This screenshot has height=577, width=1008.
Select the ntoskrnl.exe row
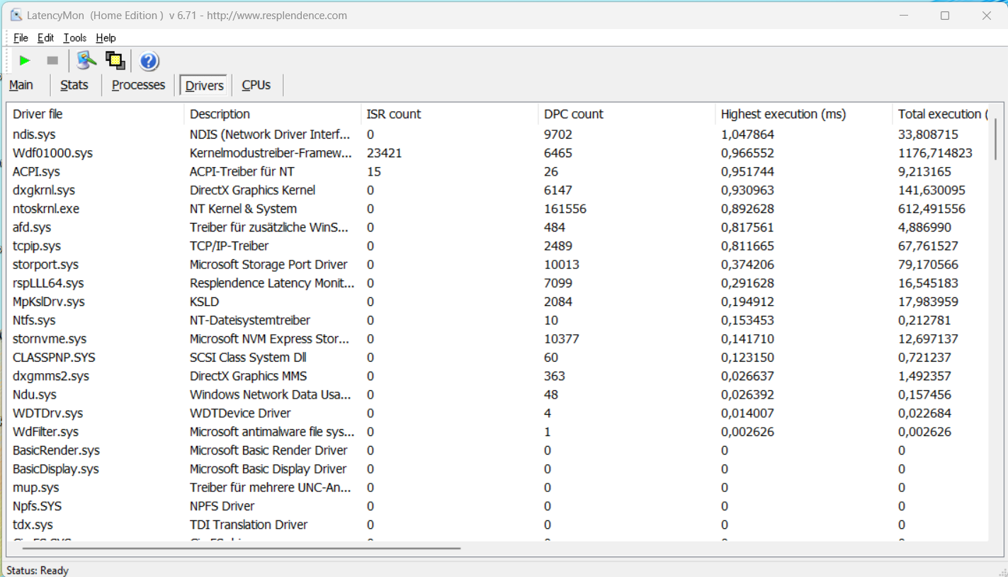(x=497, y=209)
